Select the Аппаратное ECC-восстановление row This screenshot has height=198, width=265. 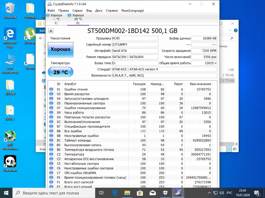(x=130, y=159)
